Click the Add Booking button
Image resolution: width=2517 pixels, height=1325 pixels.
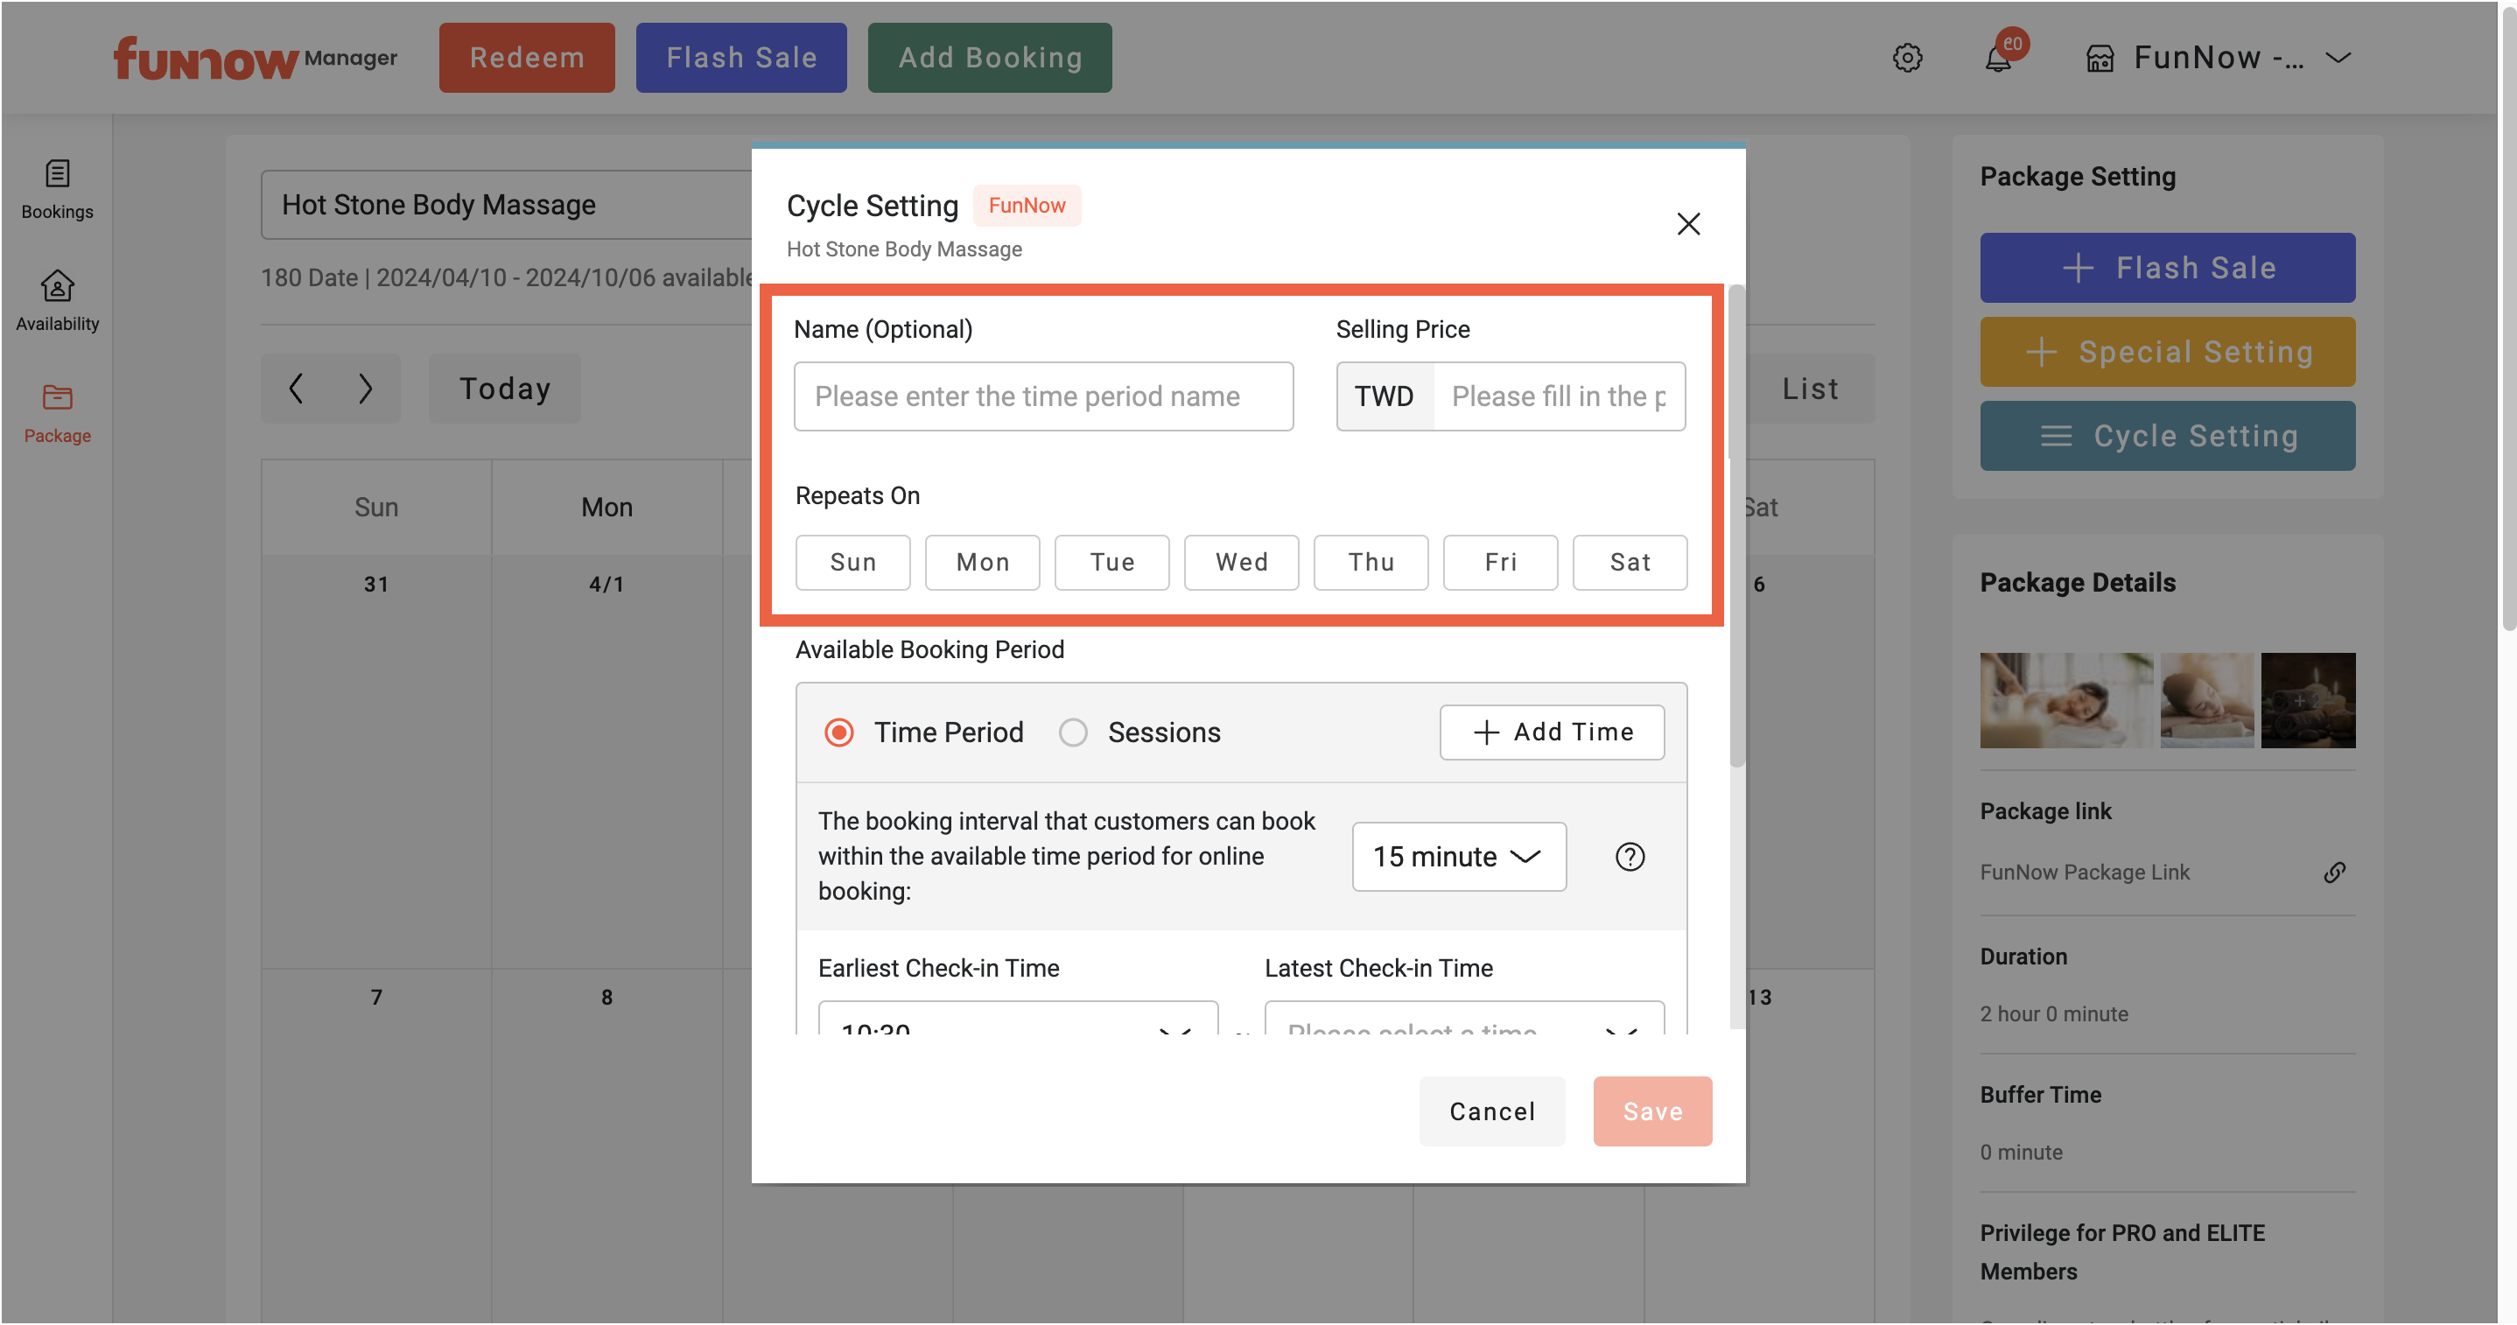click(x=989, y=58)
